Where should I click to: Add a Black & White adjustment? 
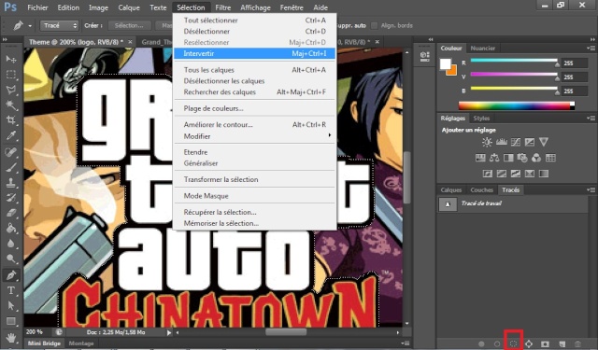[508, 158]
